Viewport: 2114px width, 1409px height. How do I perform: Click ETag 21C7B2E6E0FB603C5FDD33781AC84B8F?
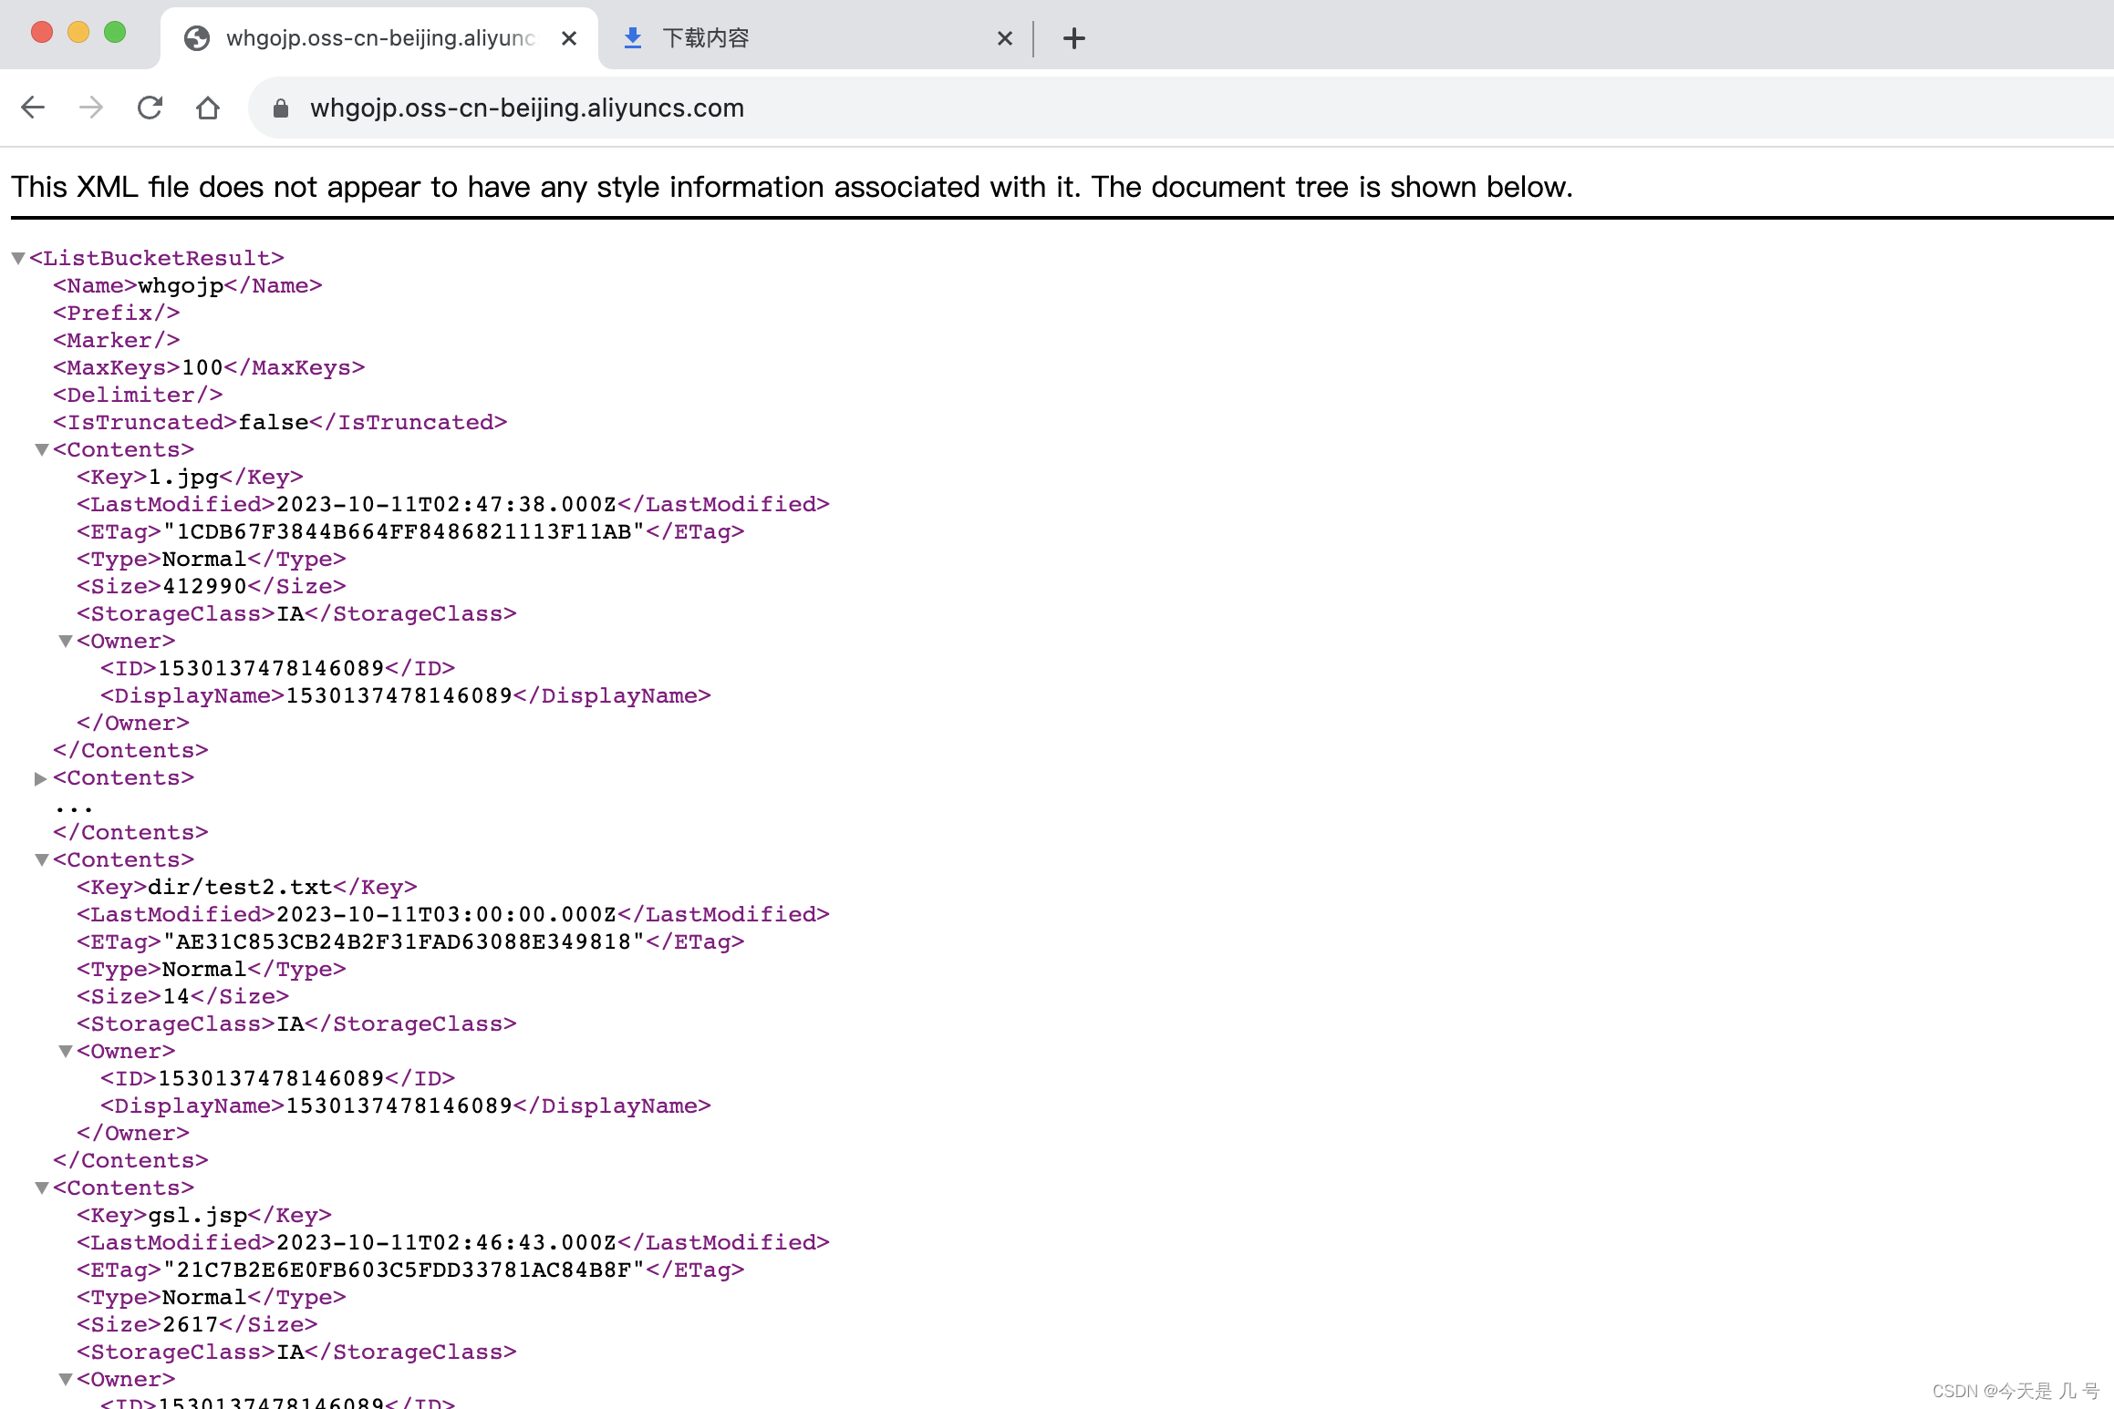click(404, 1270)
